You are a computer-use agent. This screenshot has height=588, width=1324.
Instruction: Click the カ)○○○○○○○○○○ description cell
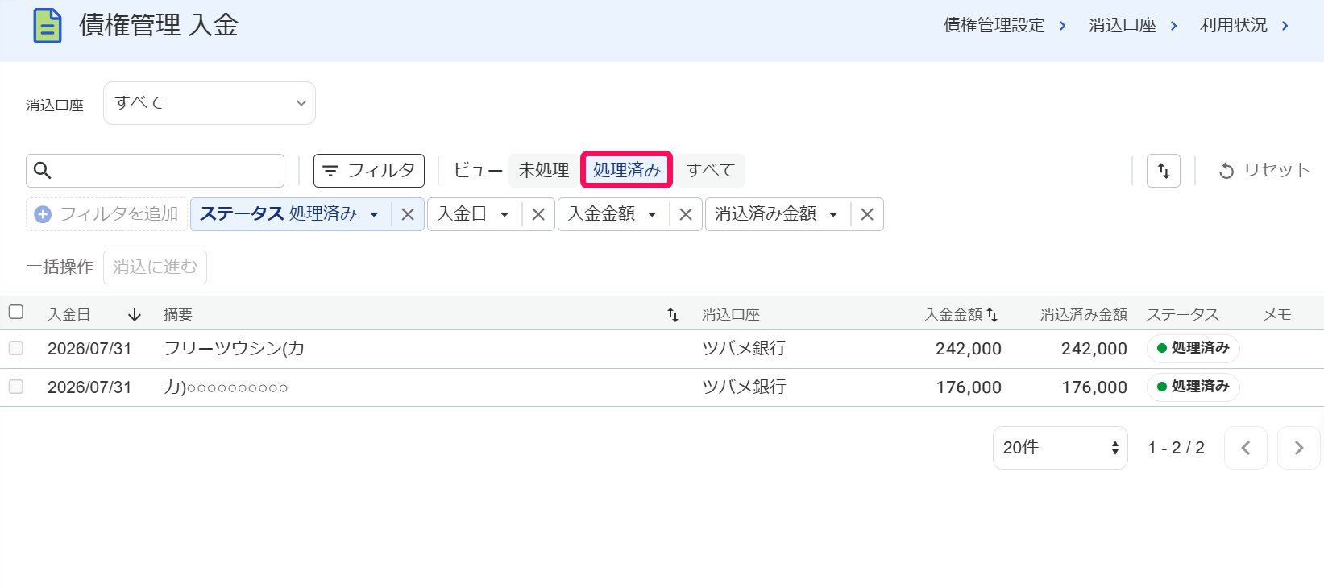pyautogui.click(x=226, y=387)
